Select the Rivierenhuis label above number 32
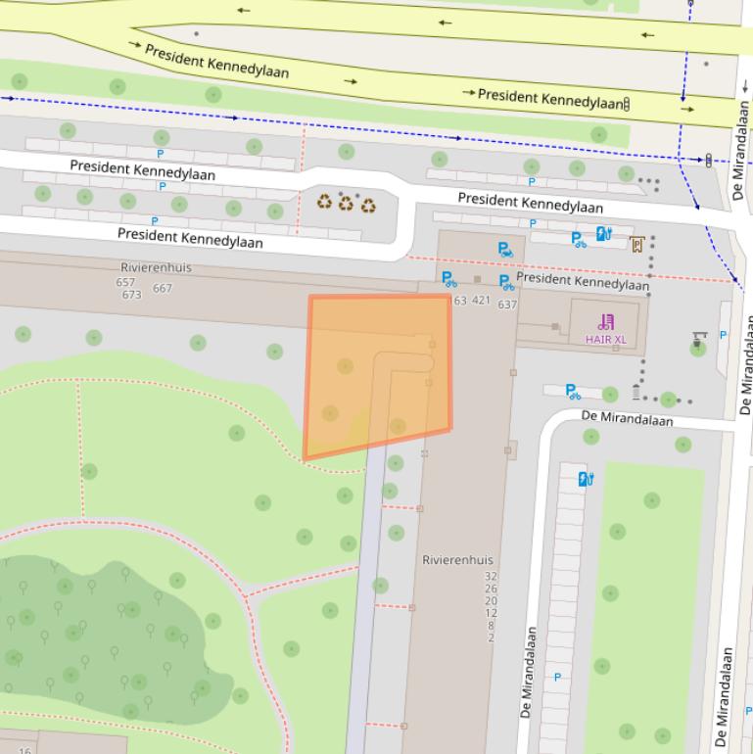Image resolution: width=753 pixels, height=754 pixels. (457, 560)
